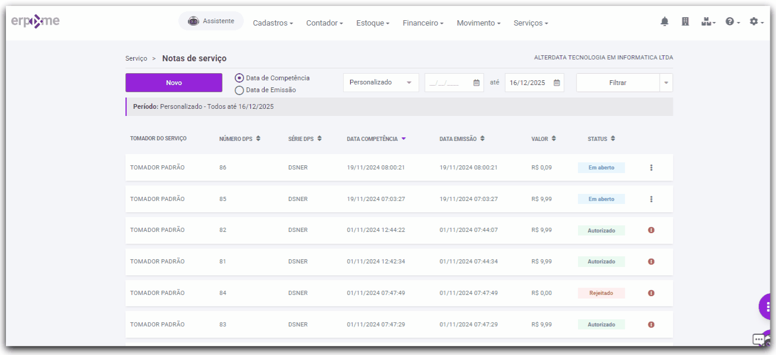Sort the table by Status column
This screenshot has height=355, width=776.
pos(601,139)
